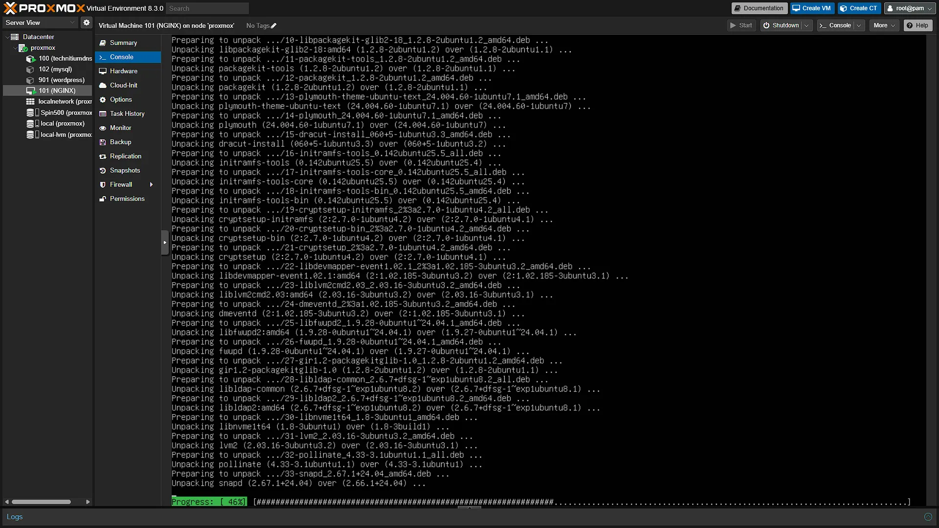Click the side panel collapse handle
Screen dimensions: 939x528
click(x=165, y=242)
